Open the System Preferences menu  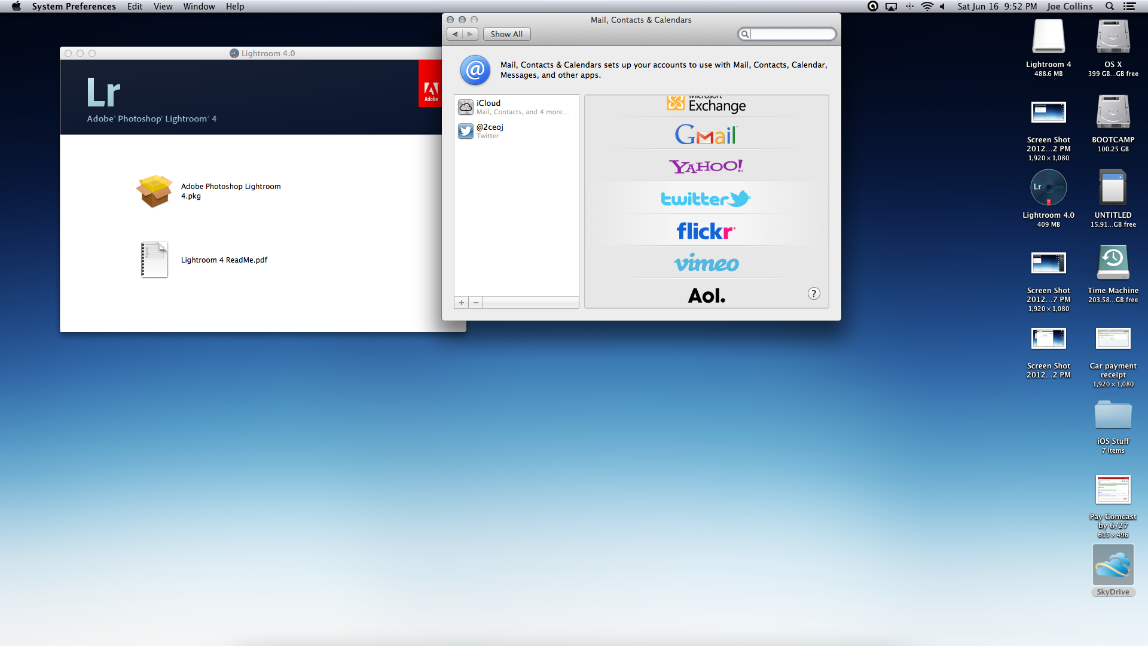74,7
